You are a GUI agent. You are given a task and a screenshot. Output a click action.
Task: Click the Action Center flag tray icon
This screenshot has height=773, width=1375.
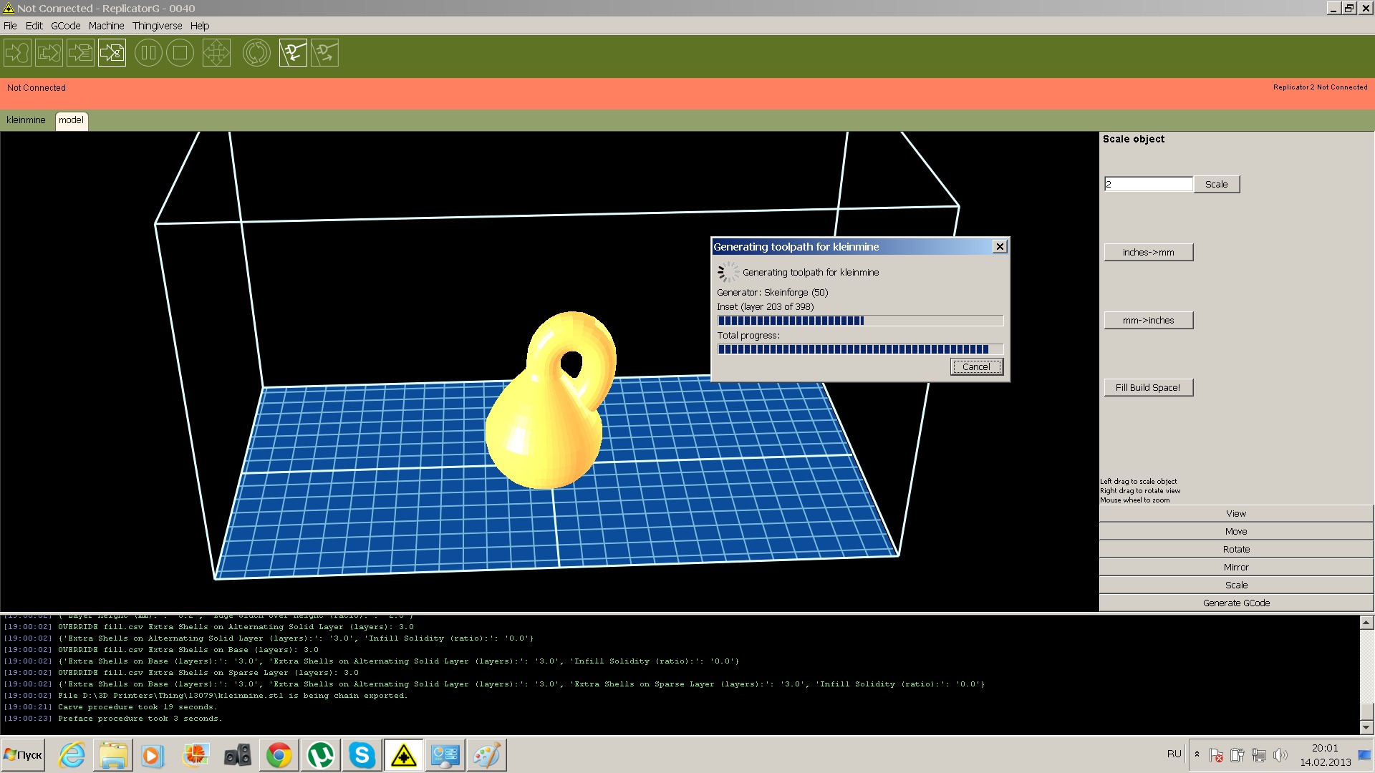click(x=1216, y=755)
